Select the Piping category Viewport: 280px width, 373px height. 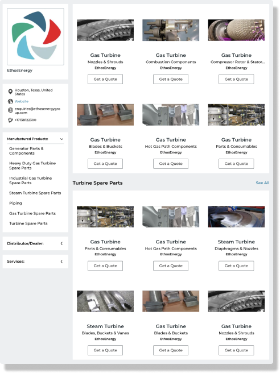click(15, 203)
